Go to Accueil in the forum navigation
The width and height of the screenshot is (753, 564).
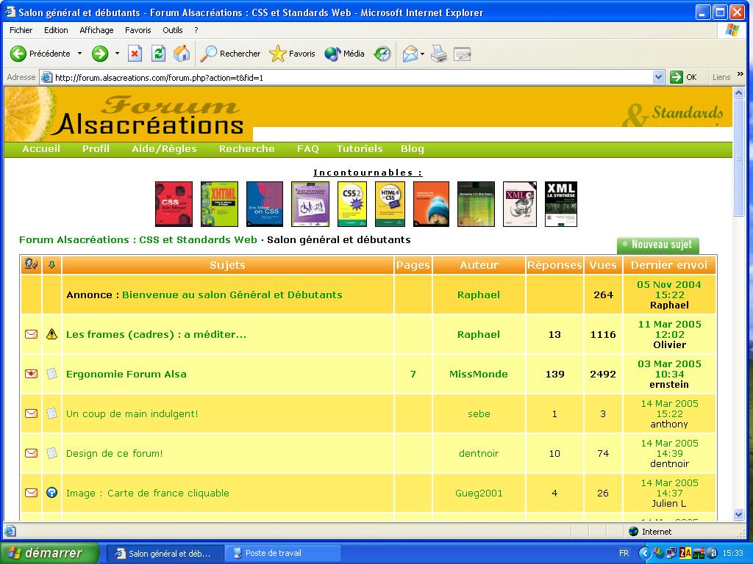pos(41,148)
